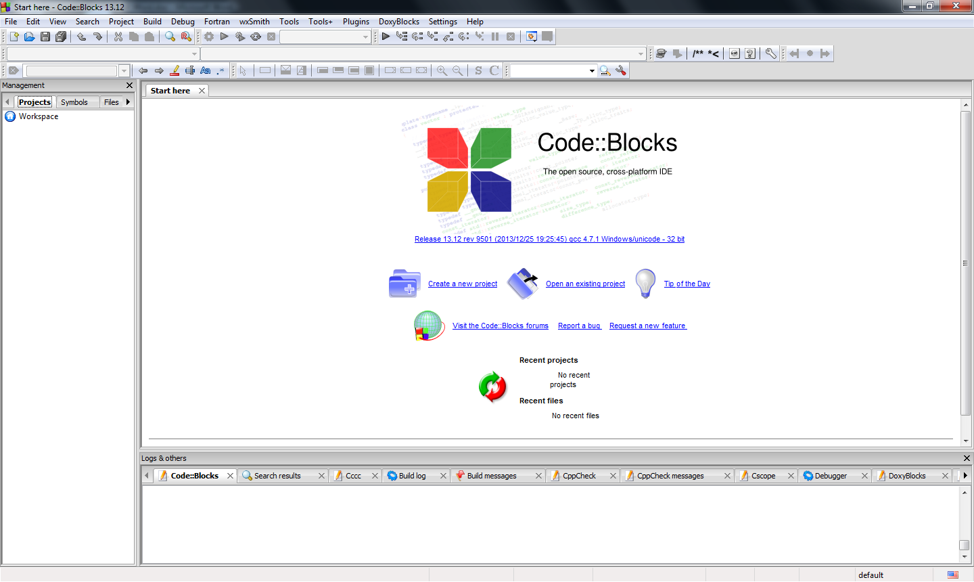Switch to the Build messages log tab
The height and width of the screenshot is (582, 974).
(x=491, y=476)
